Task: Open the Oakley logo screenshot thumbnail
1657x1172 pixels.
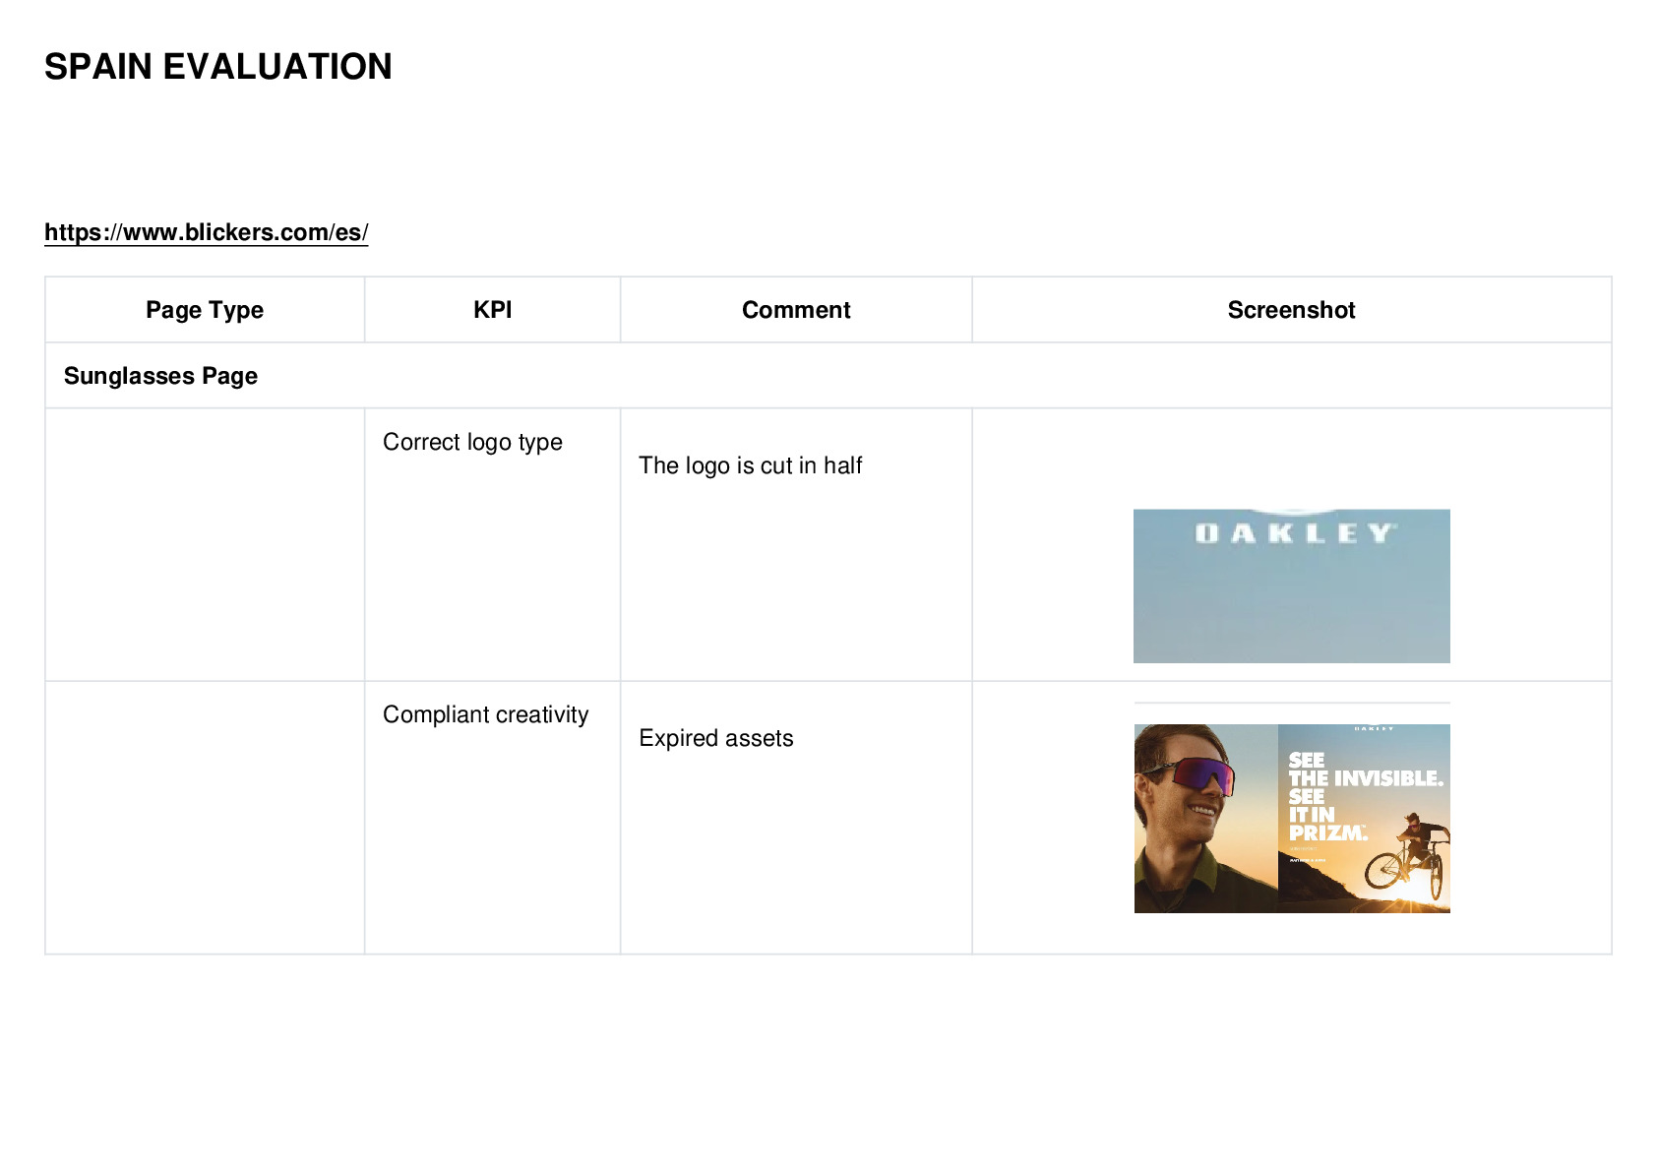Action: [x=1292, y=586]
